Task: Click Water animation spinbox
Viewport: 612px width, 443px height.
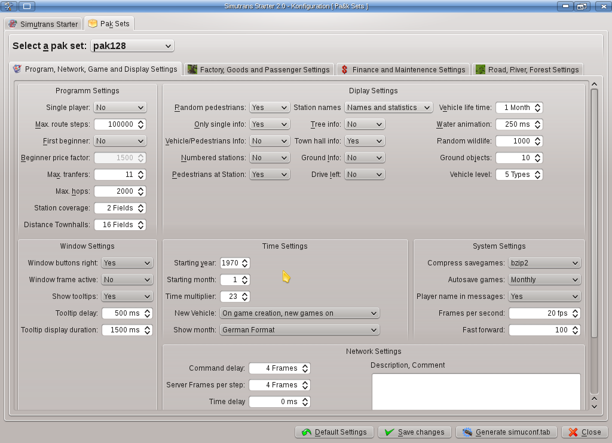Action: click(519, 124)
